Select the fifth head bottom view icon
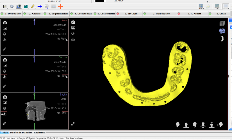 tap(211, 125)
